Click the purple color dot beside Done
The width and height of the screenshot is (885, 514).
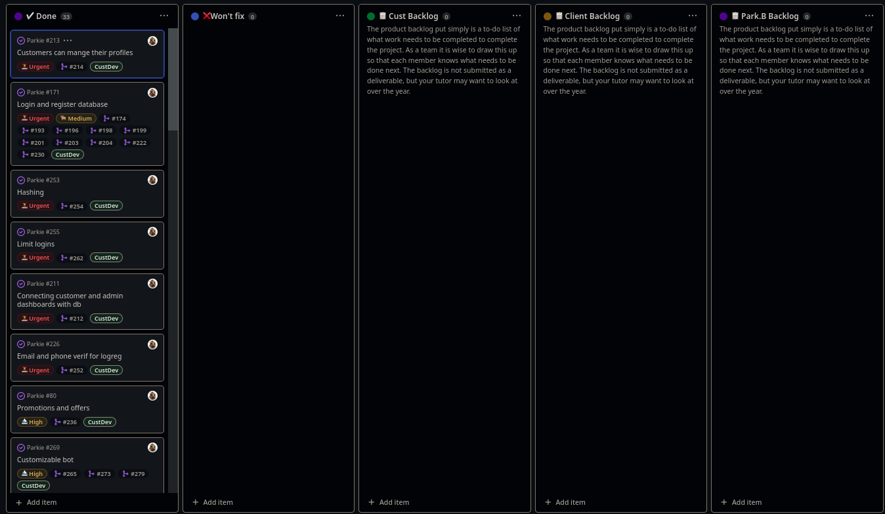click(x=18, y=15)
